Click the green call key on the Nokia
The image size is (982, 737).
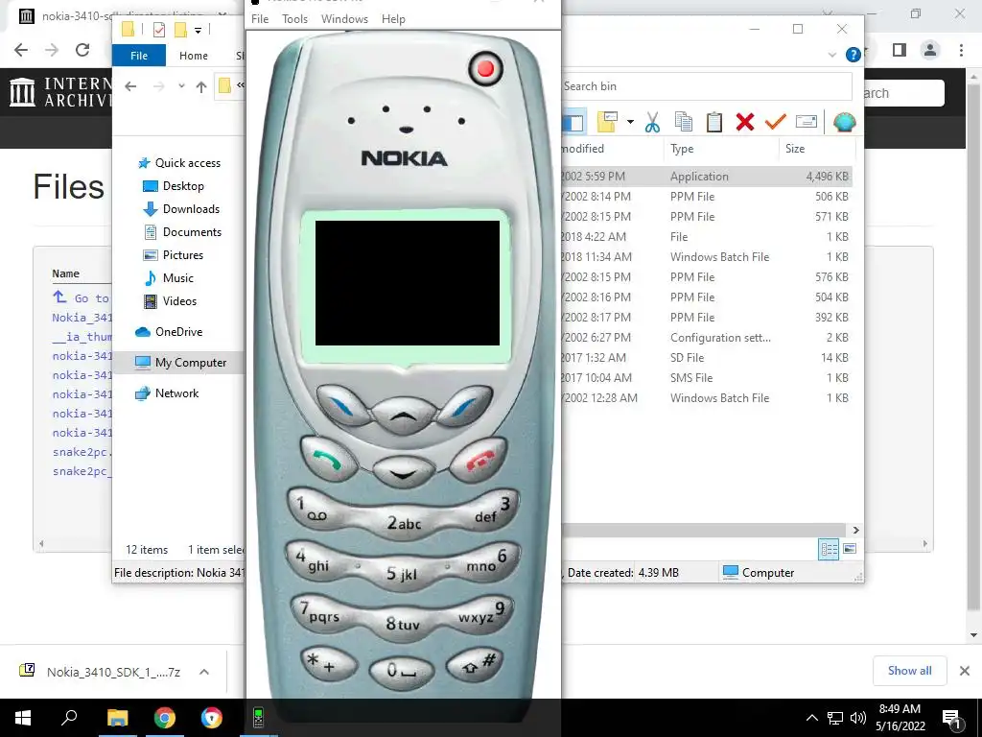[329, 459]
